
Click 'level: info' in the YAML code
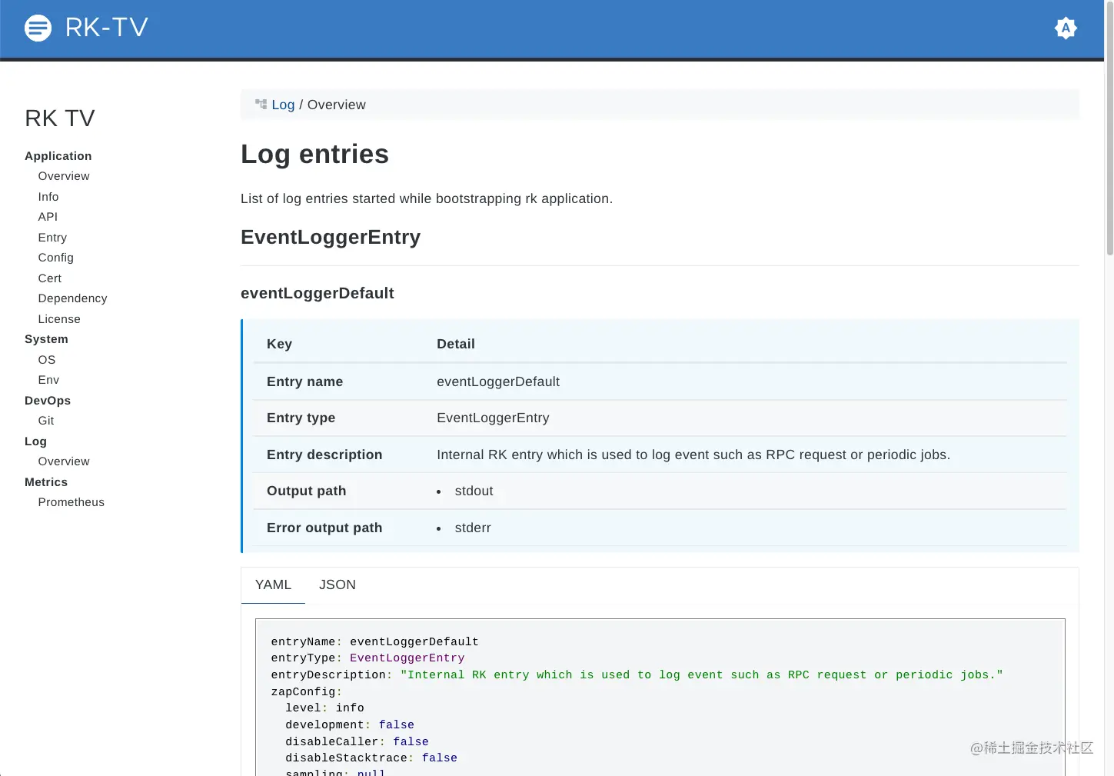point(324,708)
